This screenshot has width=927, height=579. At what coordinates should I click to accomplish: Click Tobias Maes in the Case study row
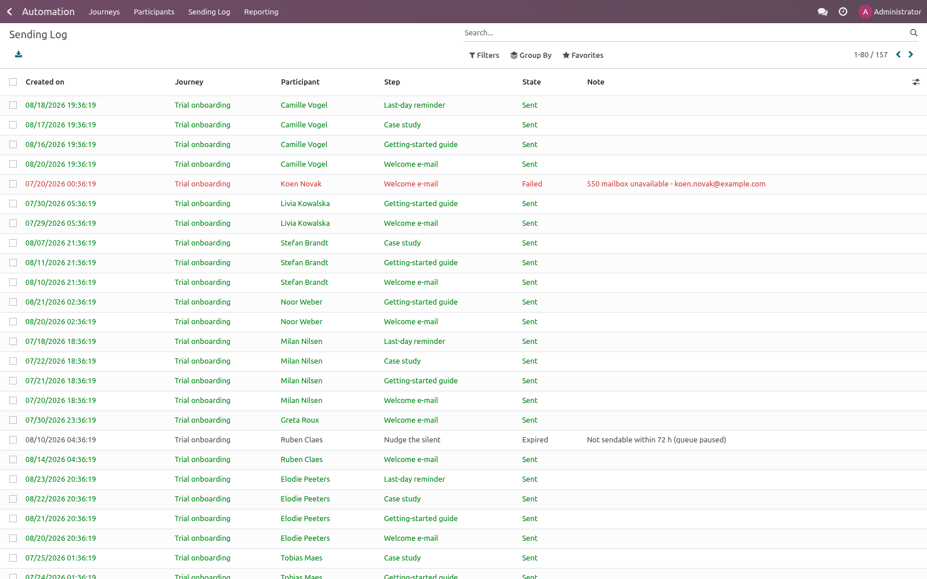tap(301, 558)
